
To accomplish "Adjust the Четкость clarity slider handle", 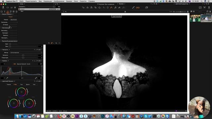I will (23, 55).
